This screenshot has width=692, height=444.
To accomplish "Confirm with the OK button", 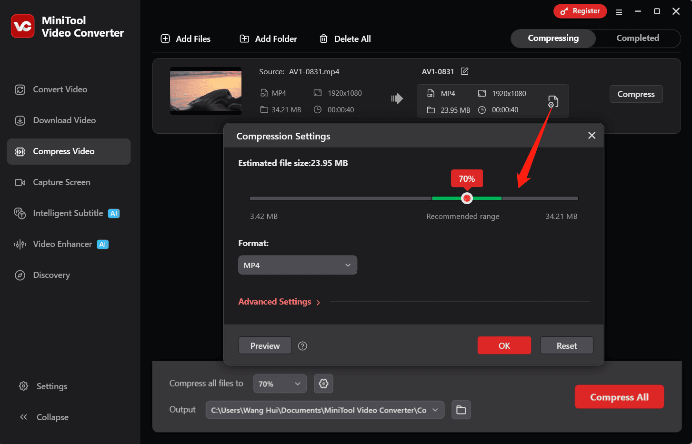I will click(x=504, y=345).
